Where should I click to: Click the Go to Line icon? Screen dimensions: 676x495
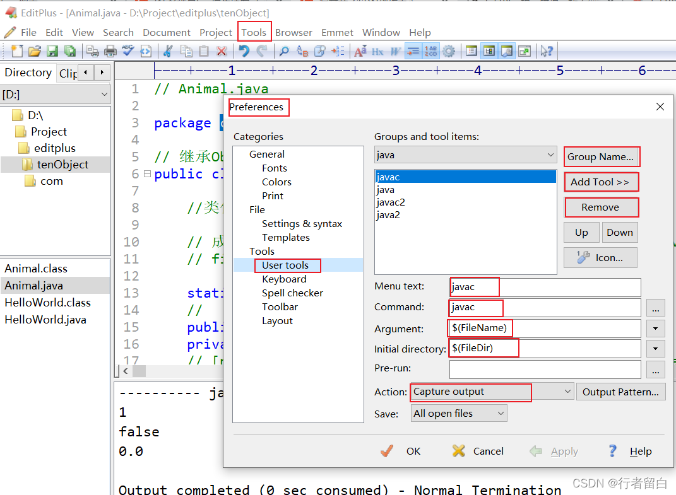[338, 51]
